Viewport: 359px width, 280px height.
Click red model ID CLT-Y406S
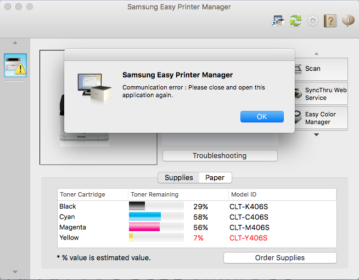[x=249, y=238]
